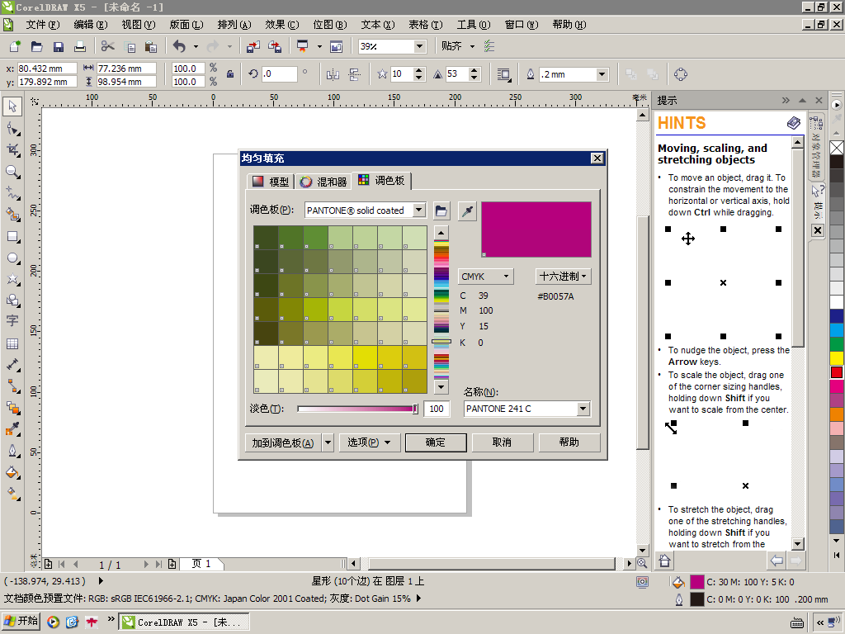Open the CMYK color model dropdown
The height and width of the screenshot is (634, 845).
[x=485, y=277]
